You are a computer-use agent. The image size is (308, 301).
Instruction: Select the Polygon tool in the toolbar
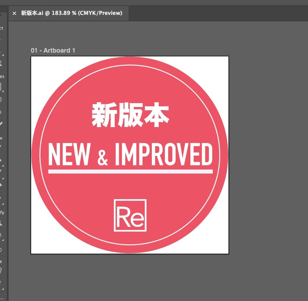pyautogui.click(x=1, y=112)
